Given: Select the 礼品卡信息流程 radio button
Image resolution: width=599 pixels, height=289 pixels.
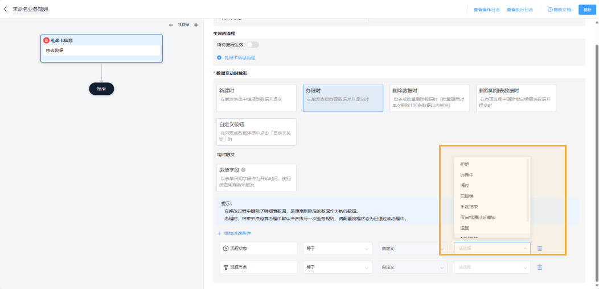Looking at the screenshot, I should point(219,57).
